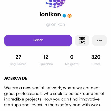
Task: Select the Ionikon display name
Action: coord(50,14)
